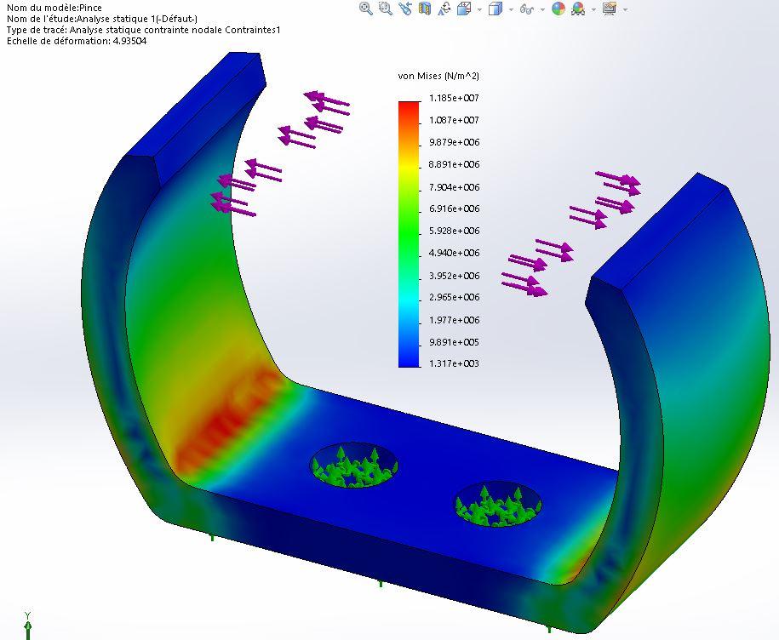Viewport: 779px width, 640px height.
Task: Open the Dynamic Annotation Views tool
Action: 444,9
